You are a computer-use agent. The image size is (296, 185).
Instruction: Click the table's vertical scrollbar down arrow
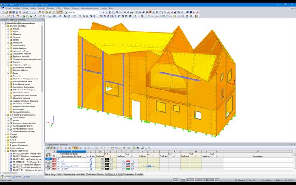pyautogui.click(x=294, y=169)
